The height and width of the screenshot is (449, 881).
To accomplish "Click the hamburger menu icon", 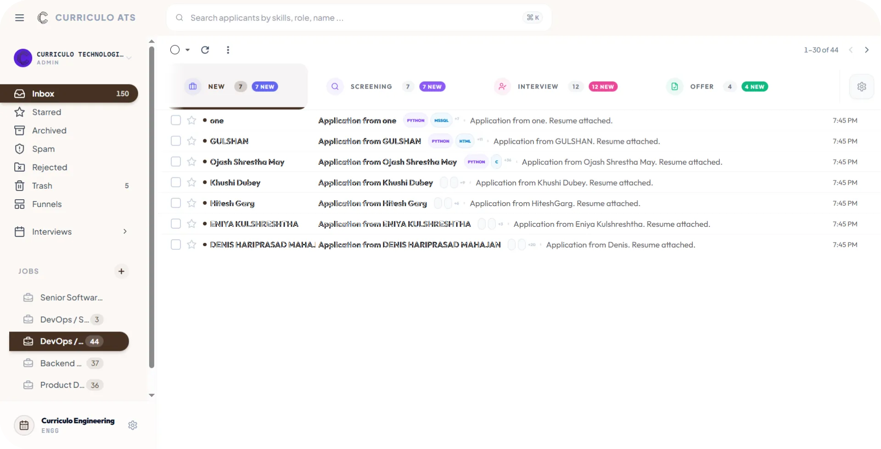I will tap(19, 18).
